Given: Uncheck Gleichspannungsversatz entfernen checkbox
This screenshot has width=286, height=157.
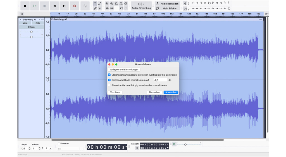Looking at the screenshot, I should point(109,75).
